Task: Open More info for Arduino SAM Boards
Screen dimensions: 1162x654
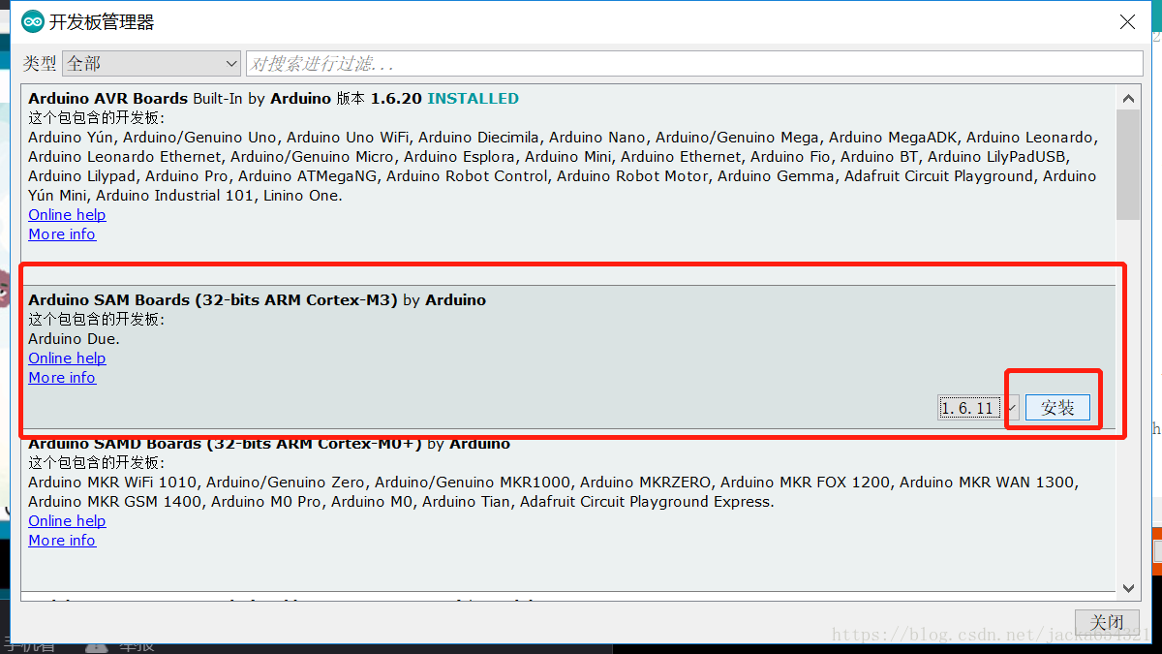Action: point(62,378)
